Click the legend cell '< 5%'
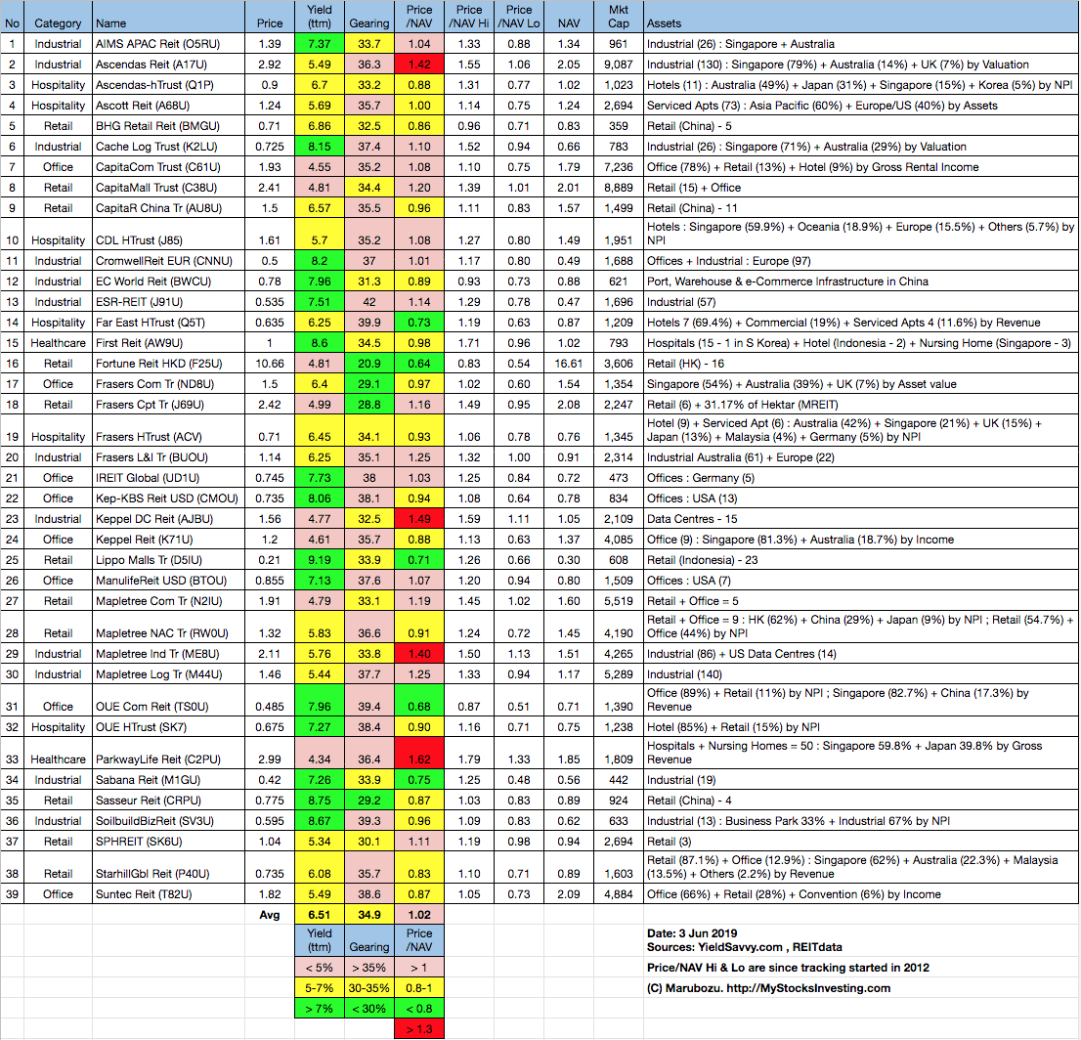The image size is (1081, 1040). coord(320,968)
